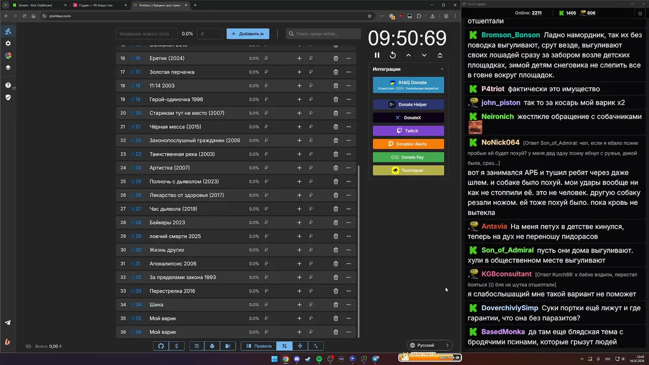Decrease timer with down chevron
The height and width of the screenshot is (365, 649).
coord(424,55)
